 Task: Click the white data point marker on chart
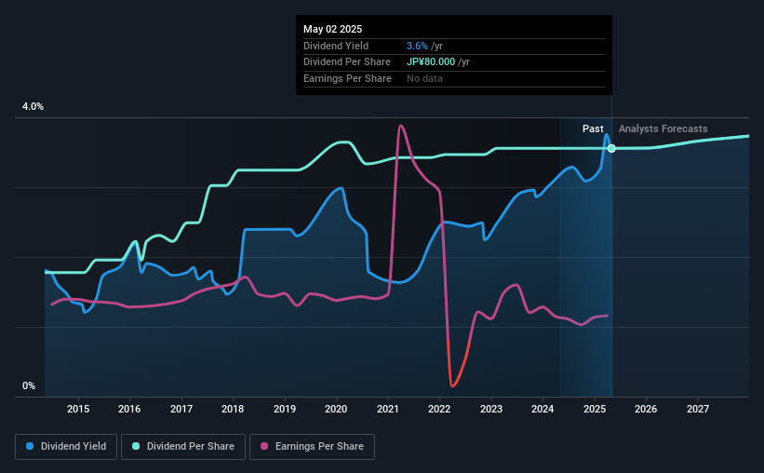[x=611, y=148]
